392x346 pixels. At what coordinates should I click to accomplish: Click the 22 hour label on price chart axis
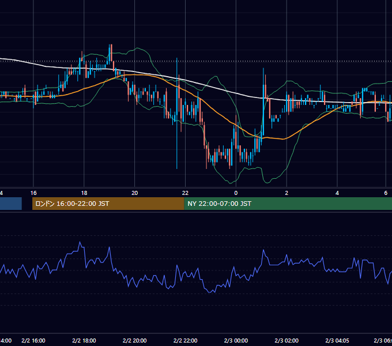[185, 193]
